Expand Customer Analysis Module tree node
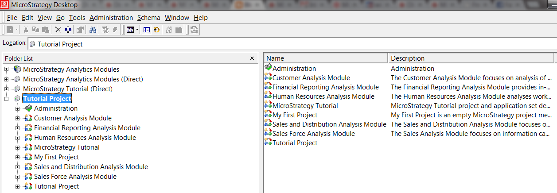 pyautogui.click(x=17, y=118)
